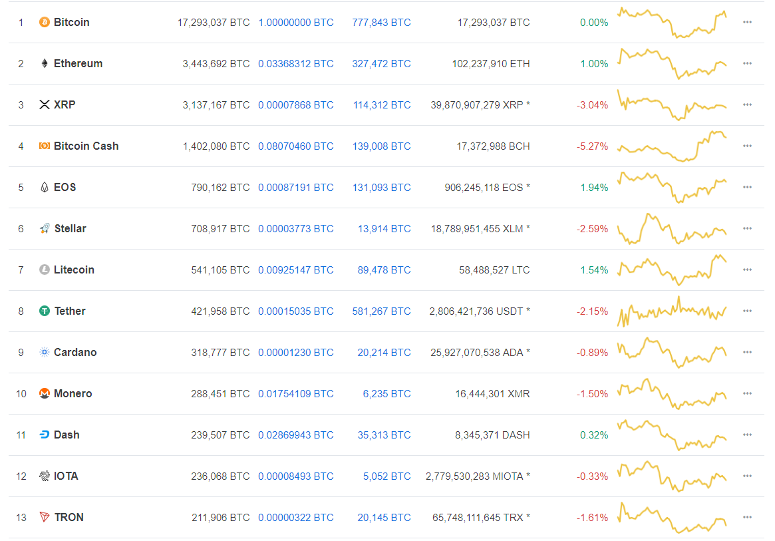Show more options for the TRON row
775x541 pixels.
point(747,518)
